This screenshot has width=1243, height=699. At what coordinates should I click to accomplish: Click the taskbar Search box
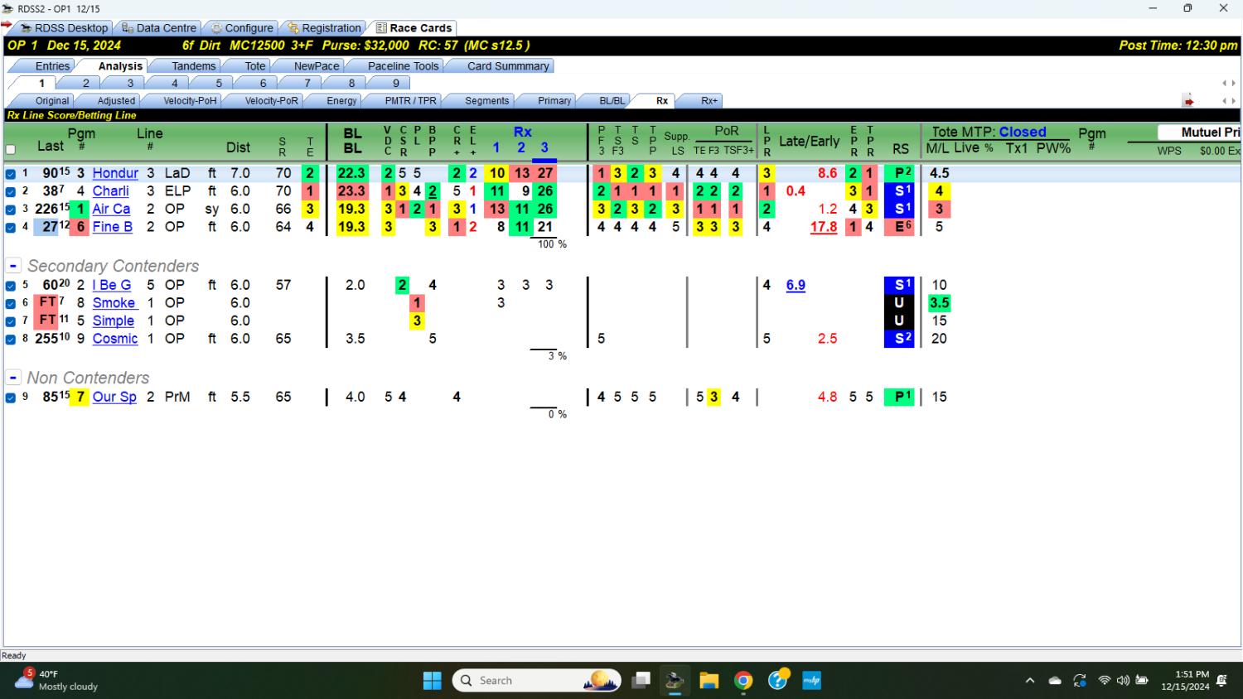coord(537,681)
